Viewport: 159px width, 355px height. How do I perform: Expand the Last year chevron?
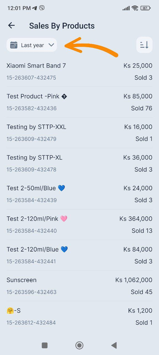point(51,45)
